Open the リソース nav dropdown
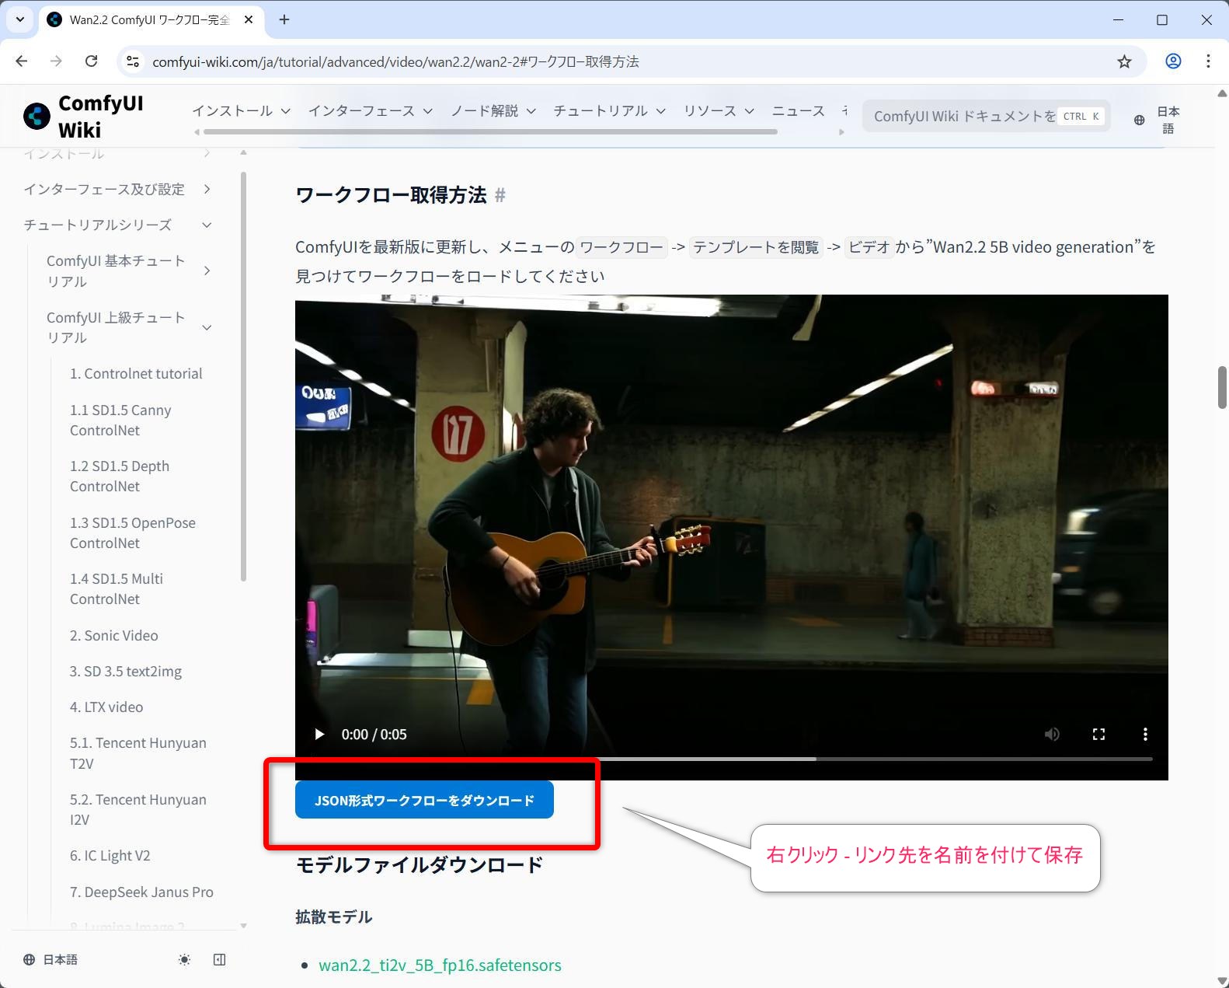The image size is (1229, 988). point(719,111)
